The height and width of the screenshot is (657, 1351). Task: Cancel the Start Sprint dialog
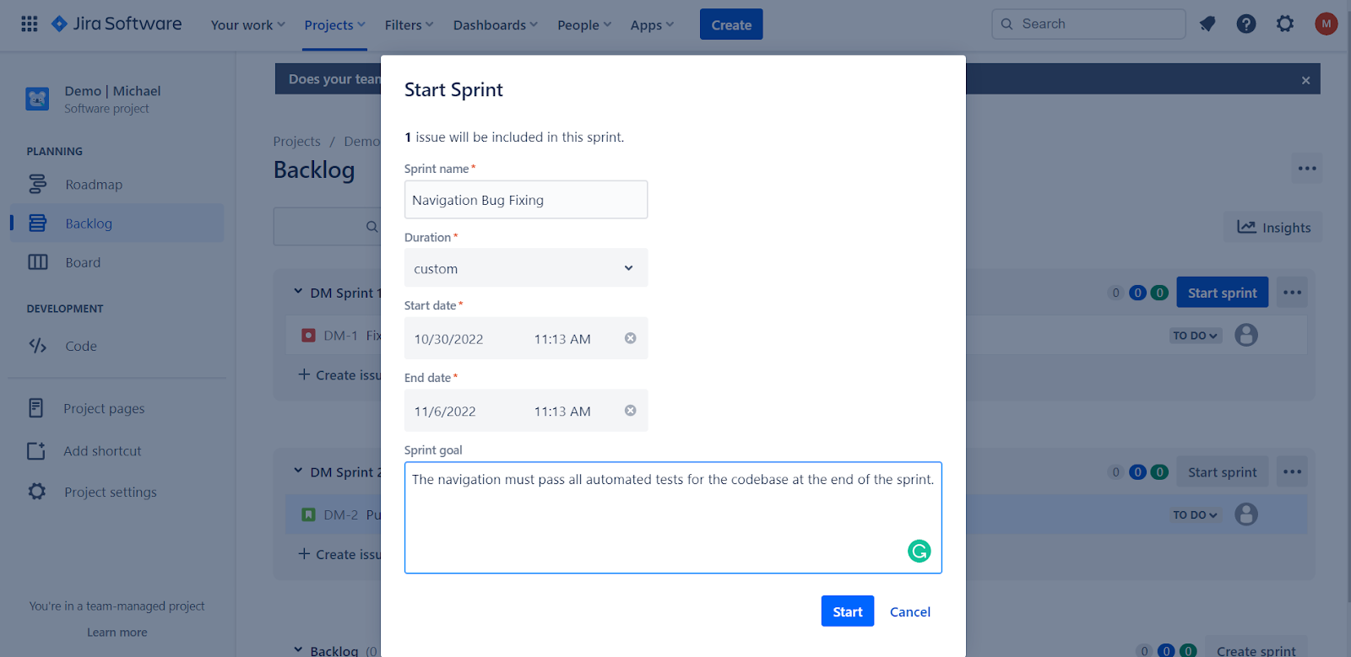tap(909, 612)
